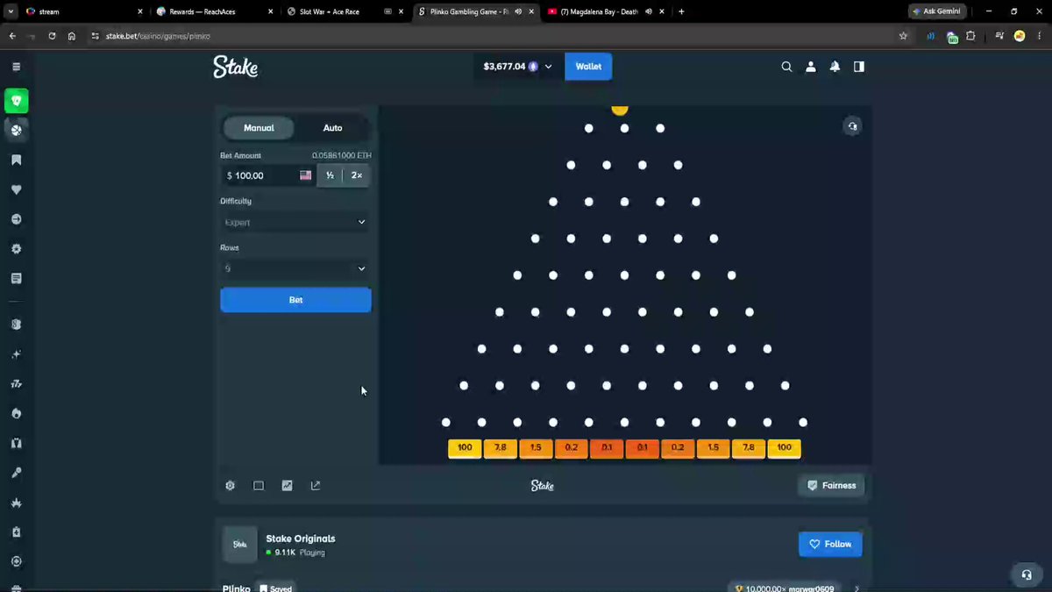Screen dimensions: 1052x592
Task: Double the bet with 2× button
Action: click(357, 175)
